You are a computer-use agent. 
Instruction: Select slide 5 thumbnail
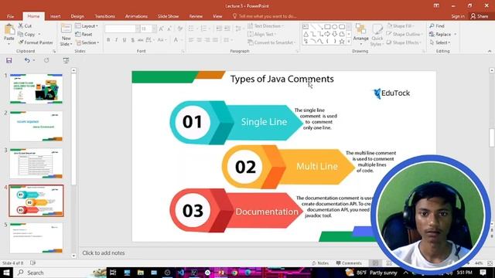click(x=36, y=238)
